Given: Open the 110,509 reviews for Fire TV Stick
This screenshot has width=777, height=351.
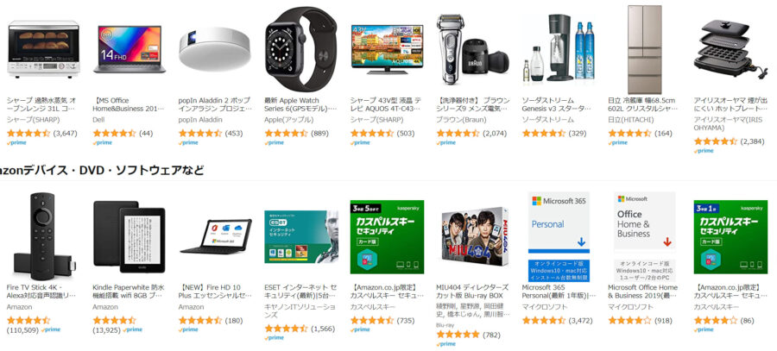Looking at the screenshot, I should [x=22, y=329].
